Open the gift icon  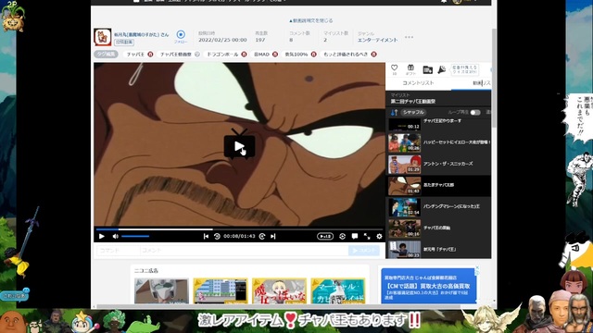coord(410,68)
